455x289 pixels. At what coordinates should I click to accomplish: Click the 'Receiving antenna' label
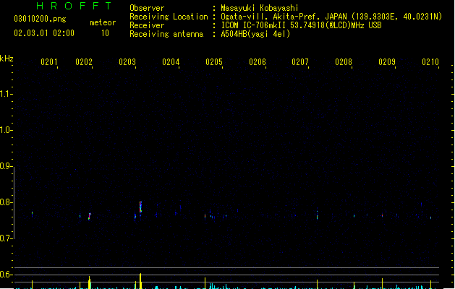tap(166, 34)
